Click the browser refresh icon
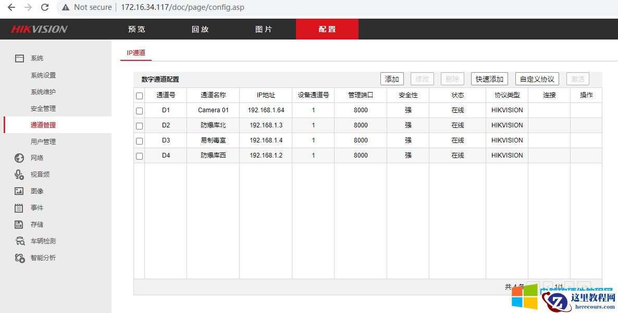This screenshot has width=618, height=313. pos(44,7)
